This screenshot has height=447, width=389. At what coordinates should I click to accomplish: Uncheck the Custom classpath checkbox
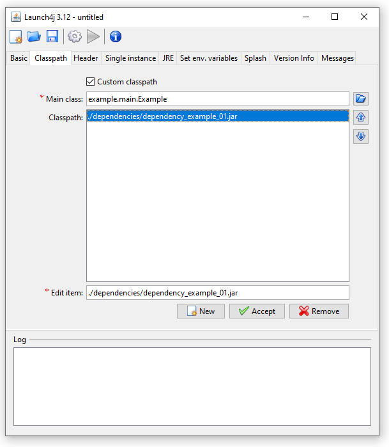click(x=90, y=82)
